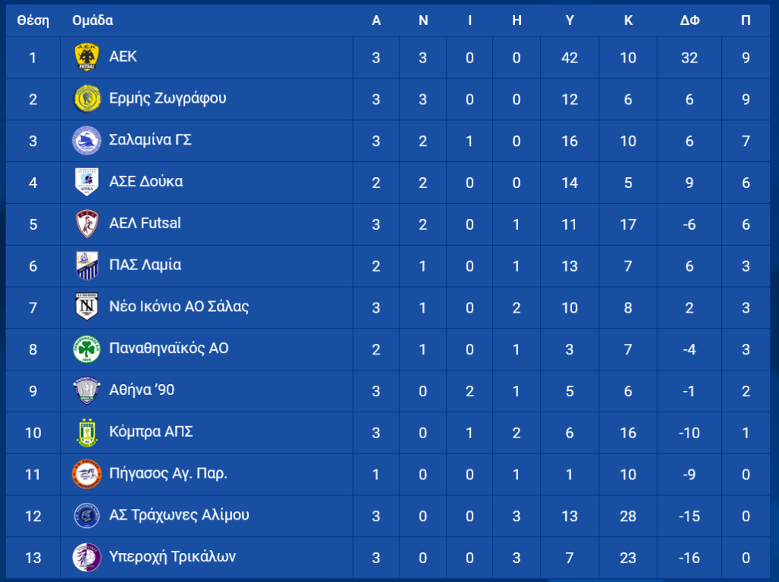Open the Ερμής Ζωγράφου team name link
Viewport: 779px width, 582px height.
[167, 98]
